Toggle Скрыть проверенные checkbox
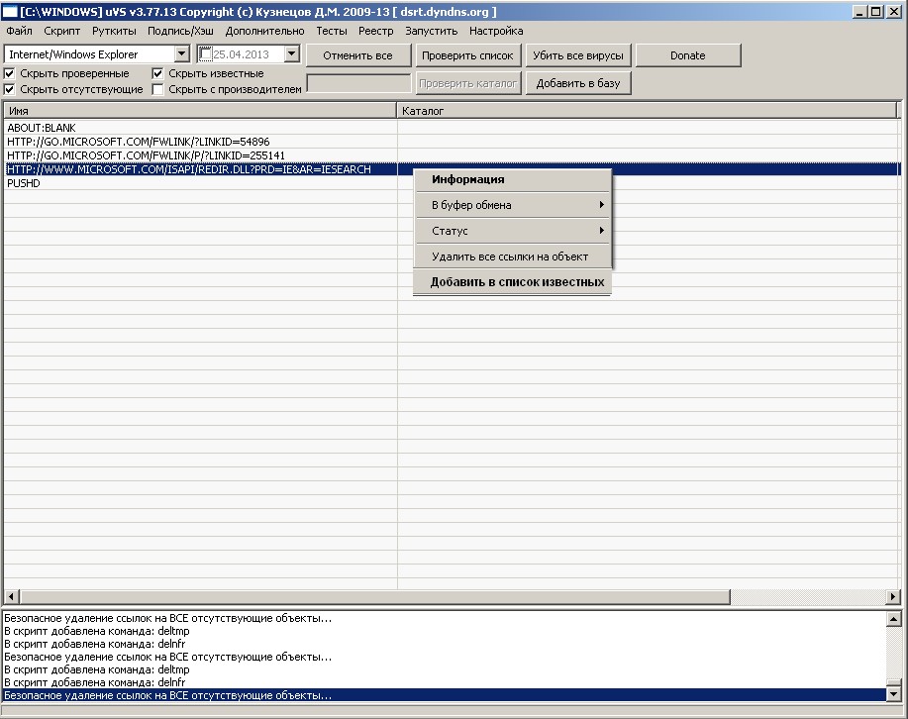908x719 pixels. tap(9, 73)
